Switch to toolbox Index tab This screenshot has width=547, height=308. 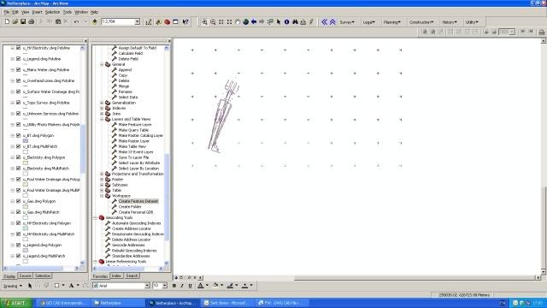pos(116,275)
